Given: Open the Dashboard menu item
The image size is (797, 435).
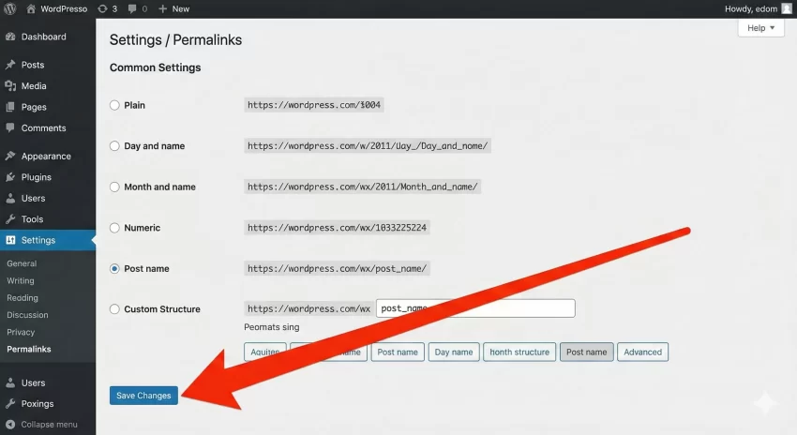Looking at the screenshot, I should pos(44,37).
